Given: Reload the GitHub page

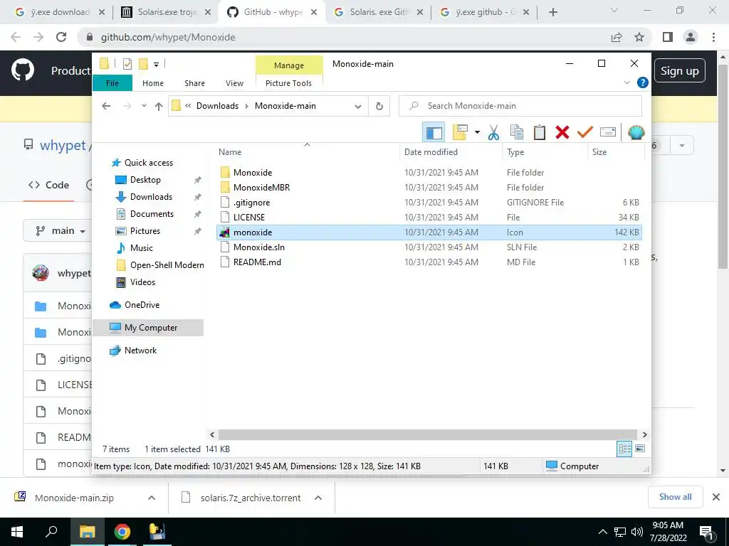Looking at the screenshot, I should click(x=61, y=37).
